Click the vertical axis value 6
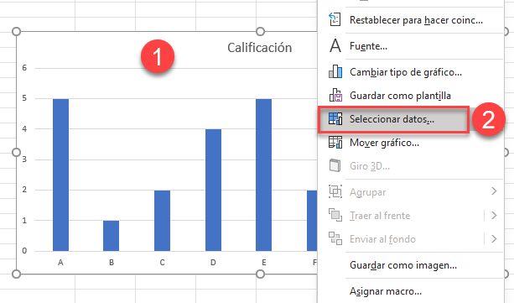 tap(24, 68)
